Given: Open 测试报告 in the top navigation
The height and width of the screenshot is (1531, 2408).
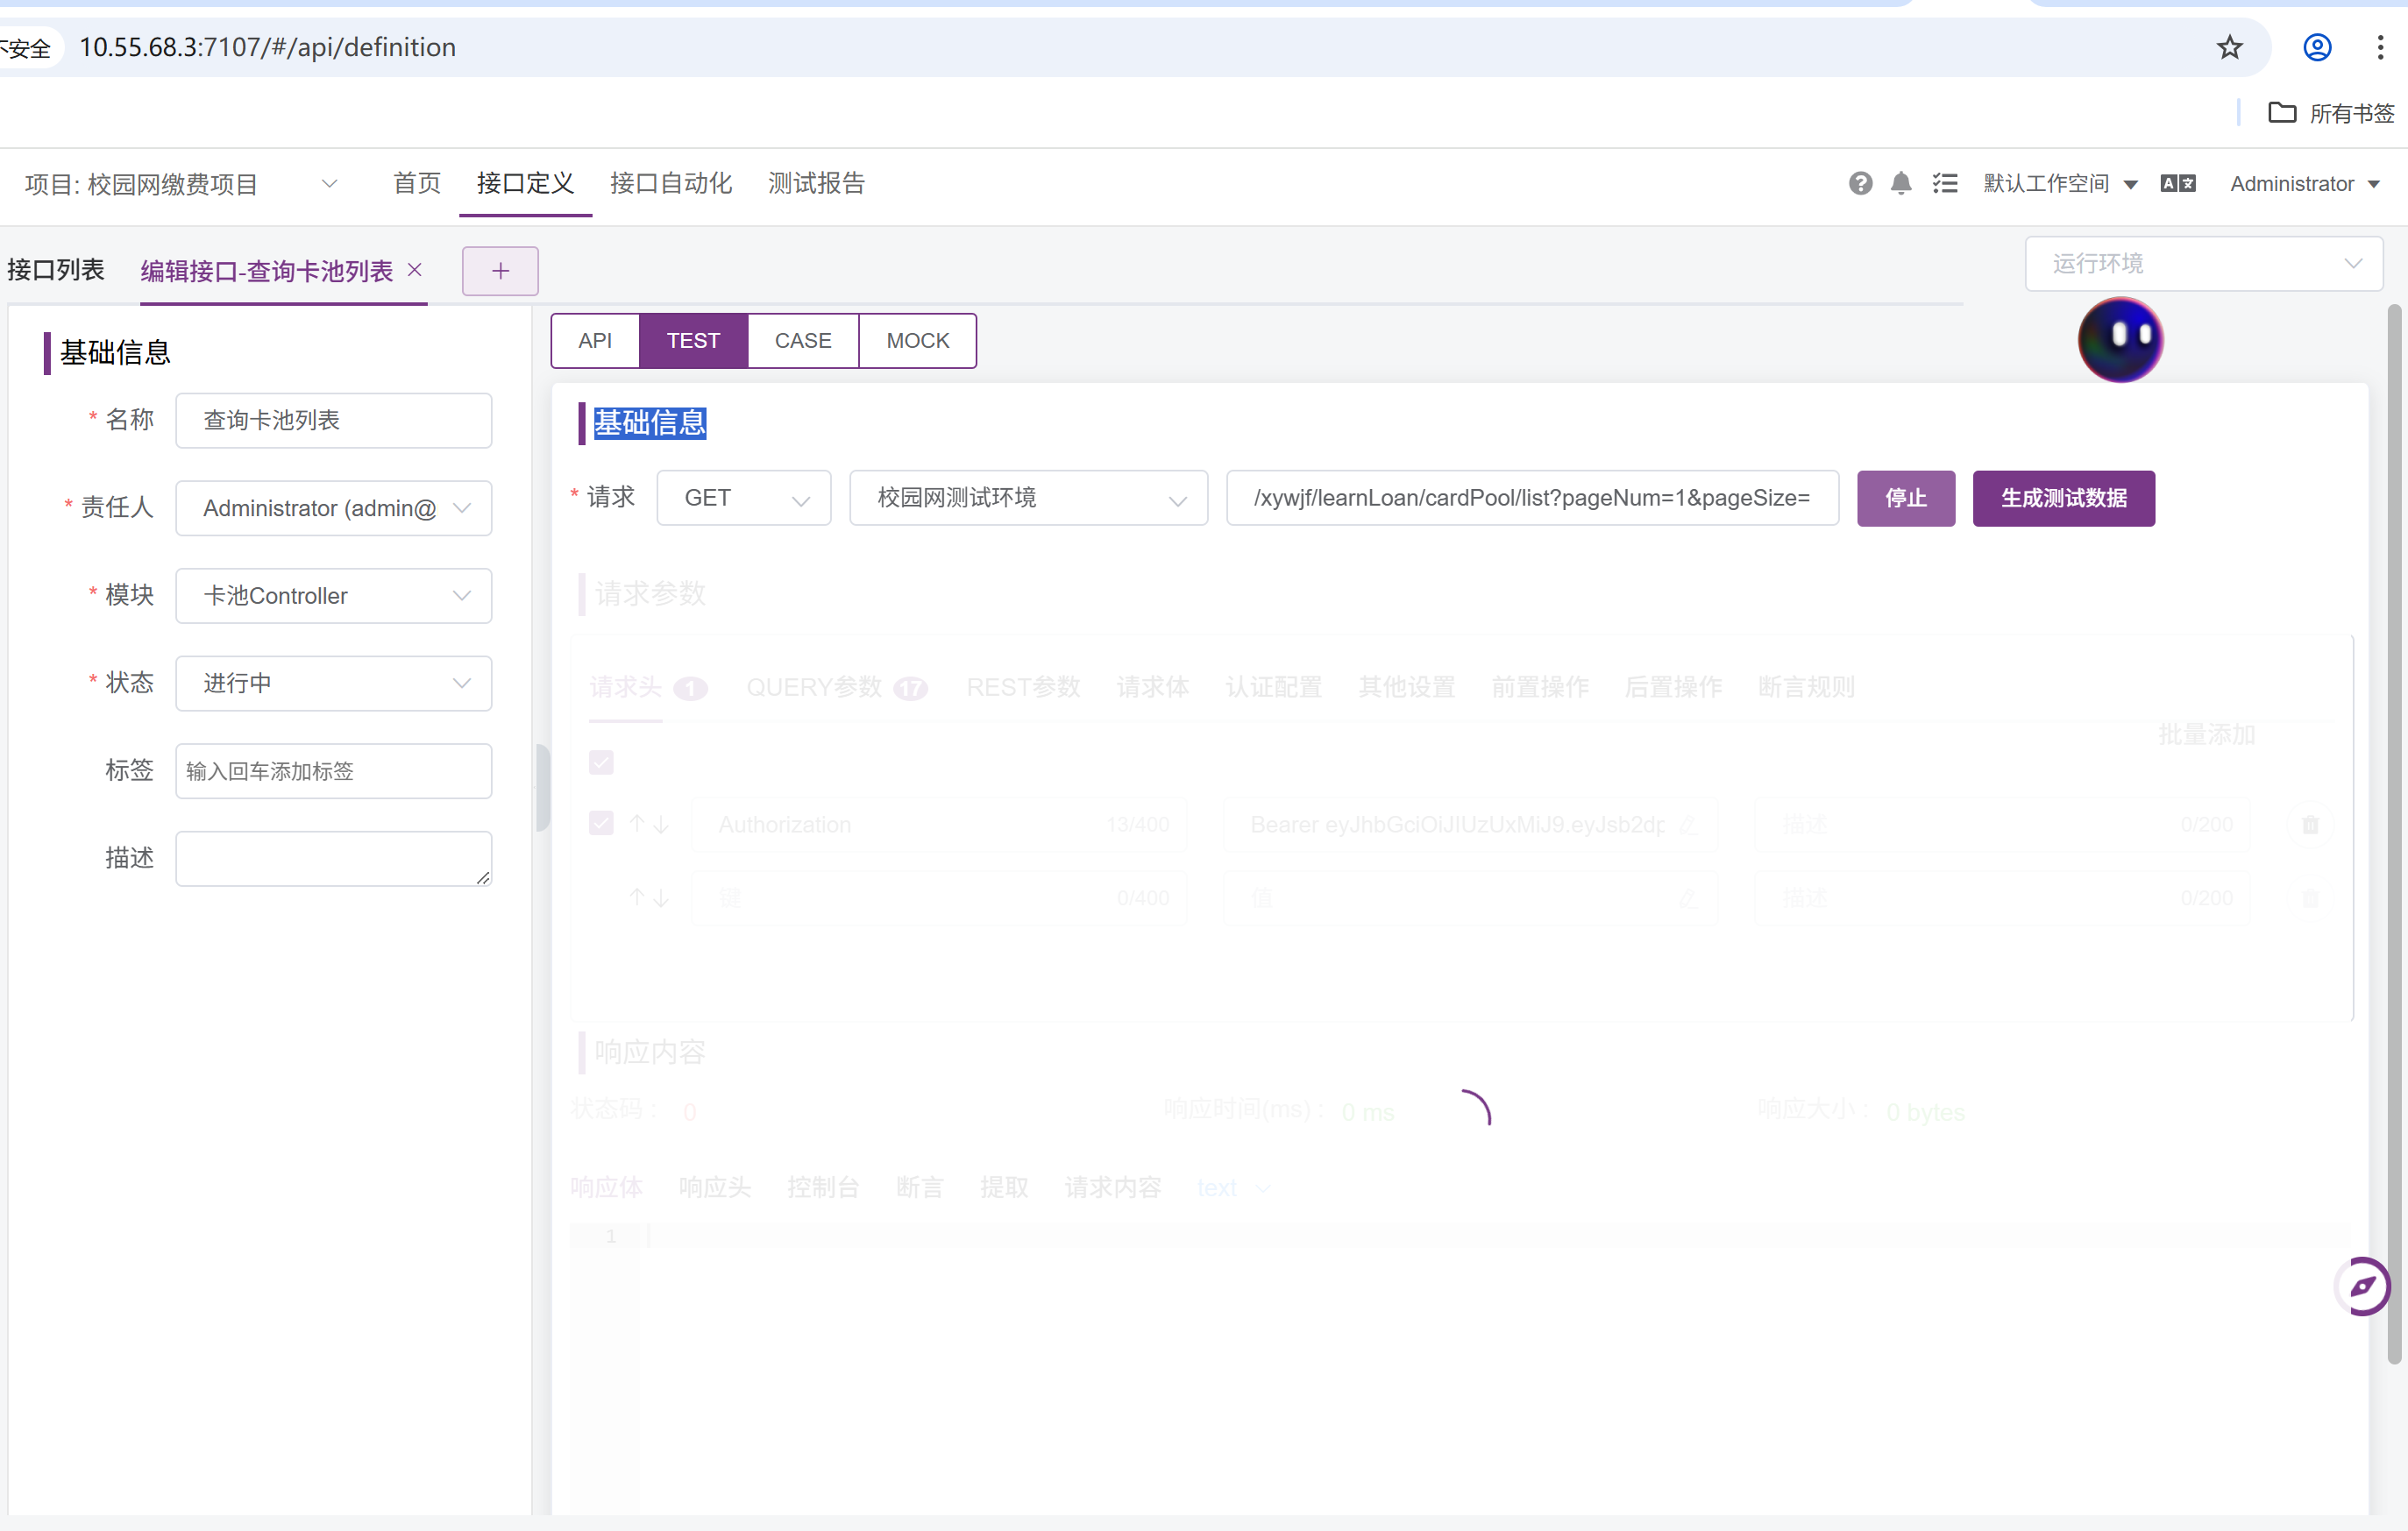Looking at the screenshot, I should point(816,183).
